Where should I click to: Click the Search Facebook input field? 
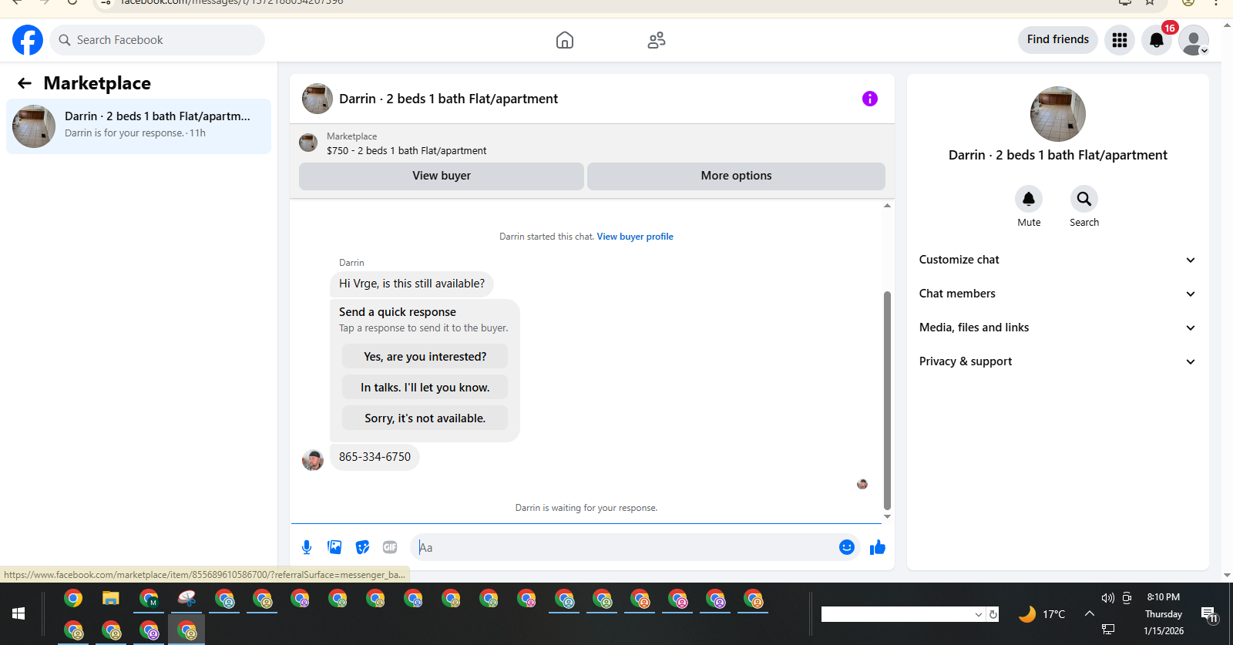[x=157, y=40]
